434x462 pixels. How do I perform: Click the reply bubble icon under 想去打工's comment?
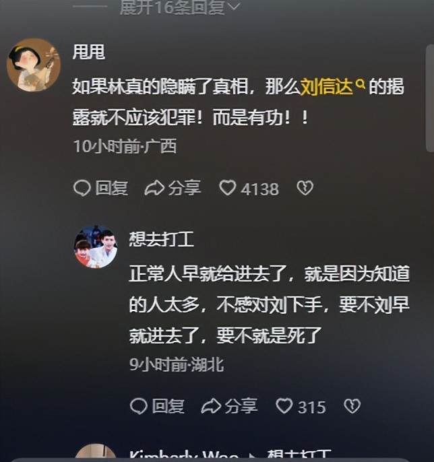(138, 406)
